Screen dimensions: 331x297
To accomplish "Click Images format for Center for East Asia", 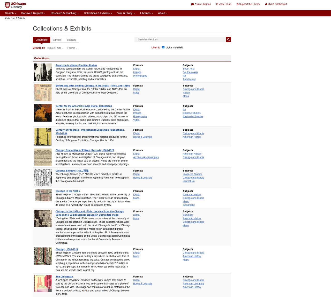I will coord(137,113).
